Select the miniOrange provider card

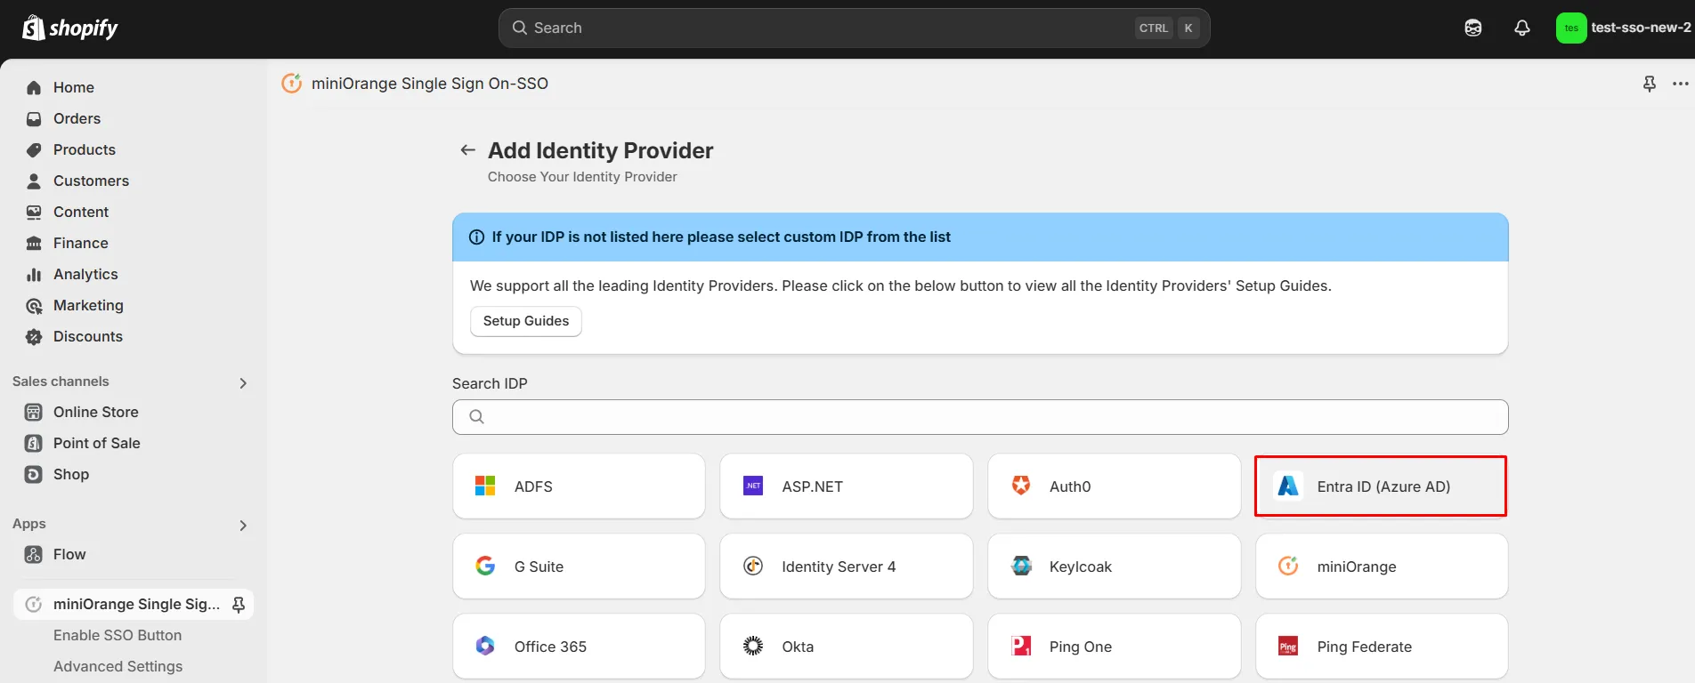pyautogui.click(x=1382, y=566)
